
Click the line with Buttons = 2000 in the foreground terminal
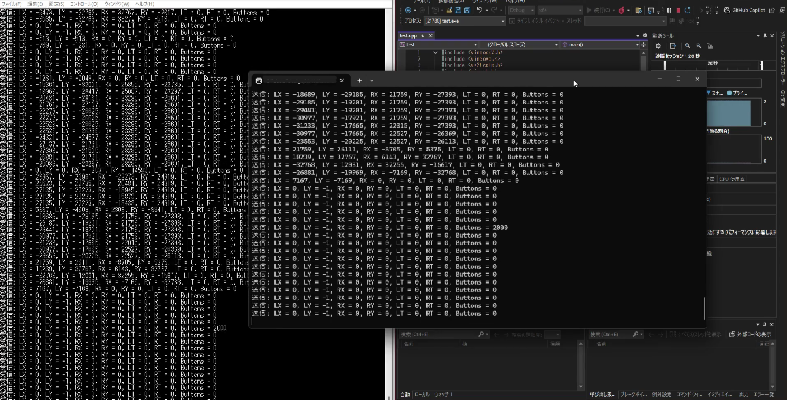[x=380, y=227]
